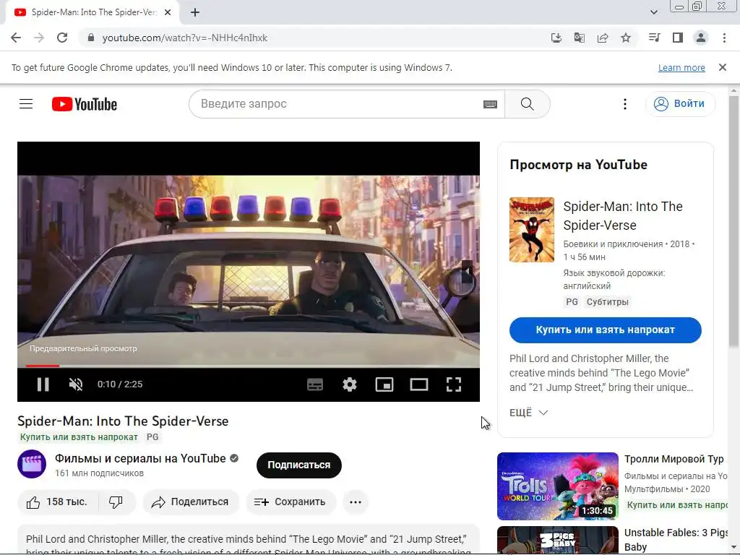Bookmark this tab with the star
The image size is (740, 555).
click(626, 38)
